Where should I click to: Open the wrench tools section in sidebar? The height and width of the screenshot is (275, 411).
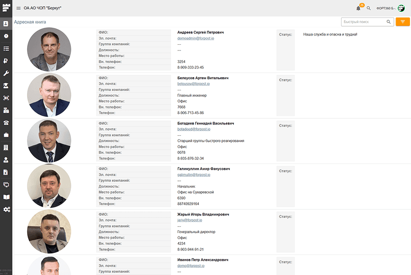pyautogui.click(x=6, y=73)
